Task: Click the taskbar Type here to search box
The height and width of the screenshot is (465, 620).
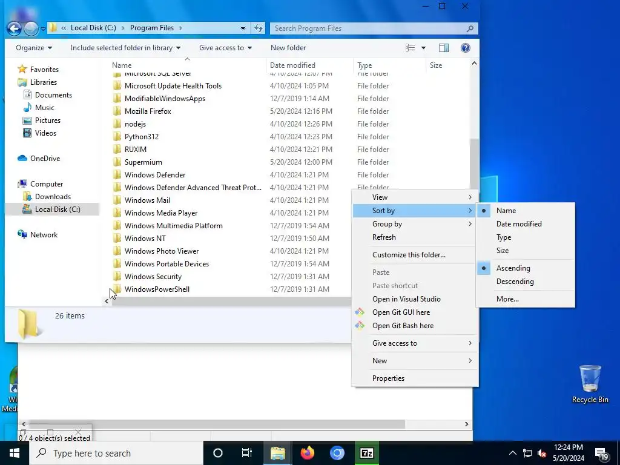Action: [116, 453]
